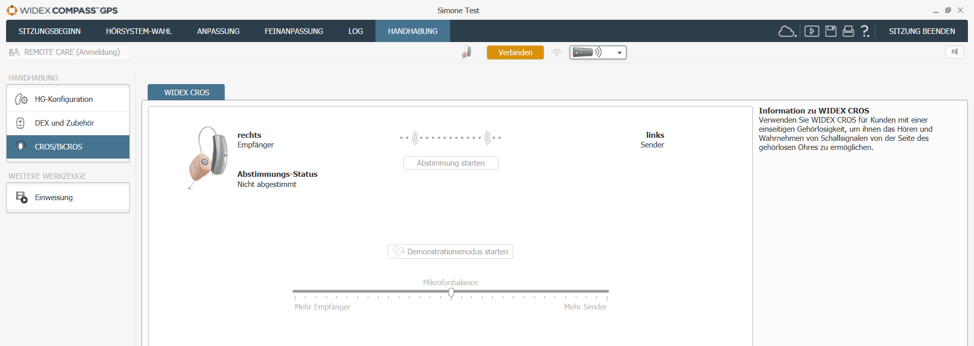Click the hearing aid icon beside Verbinden
Image resolution: width=974 pixels, height=346 pixels.
(467, 52)
